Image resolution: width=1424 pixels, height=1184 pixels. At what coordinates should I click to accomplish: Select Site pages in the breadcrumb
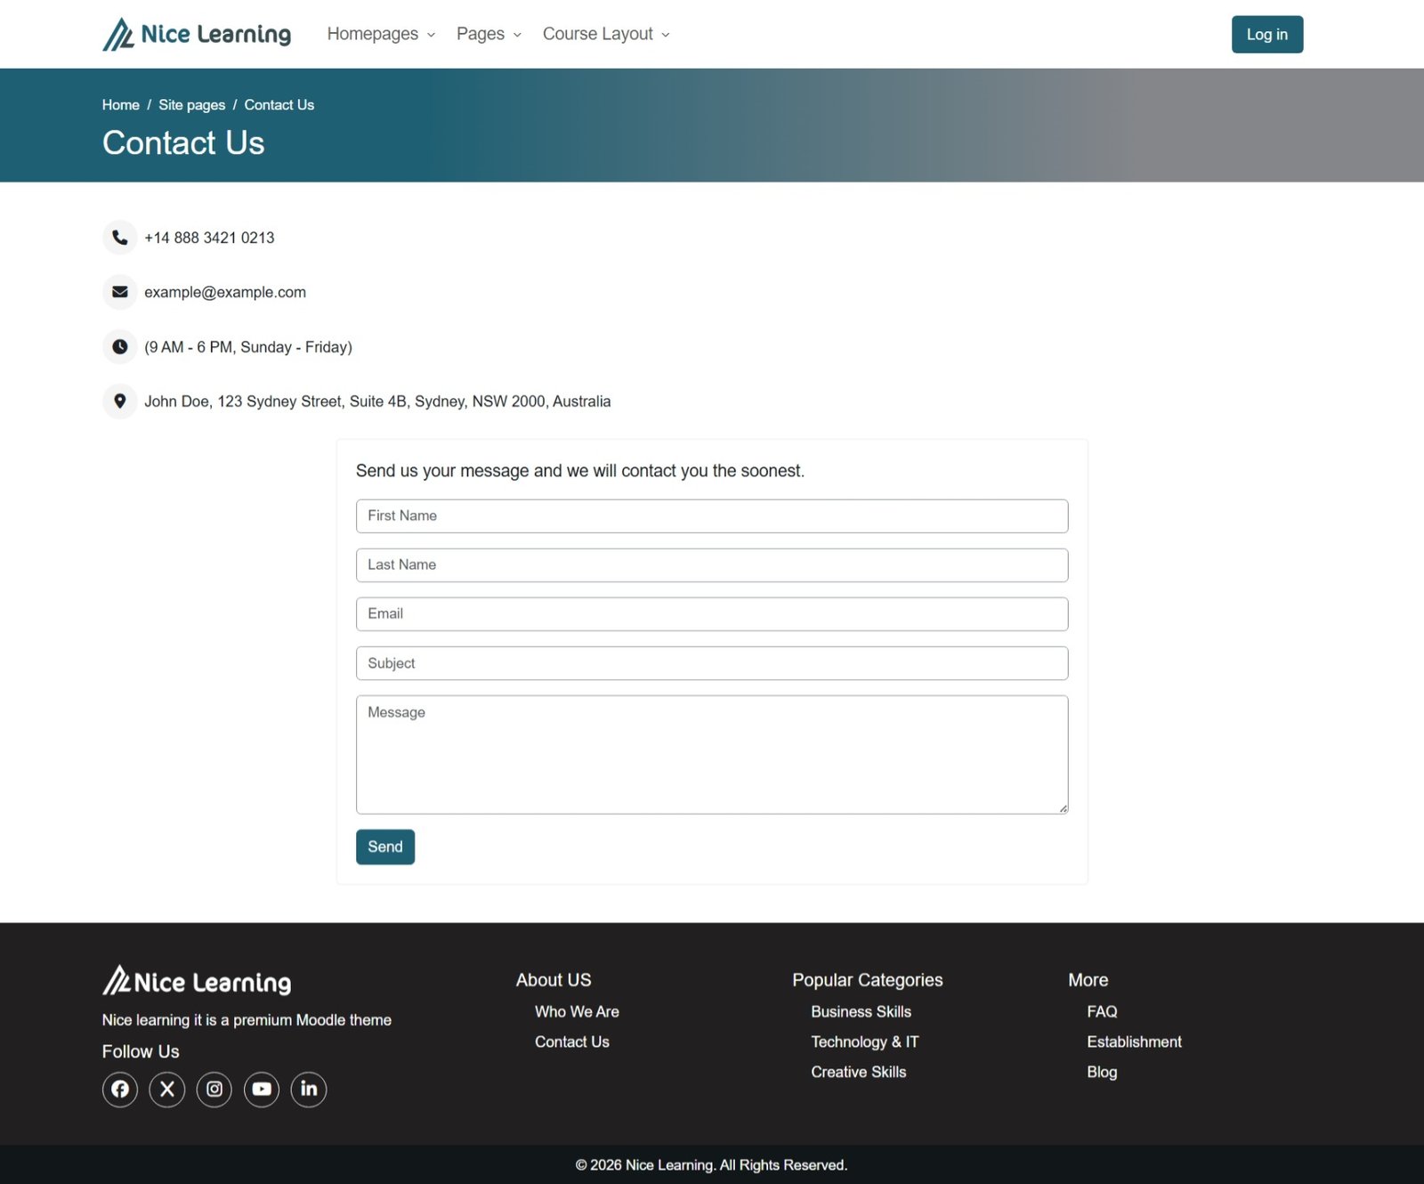pyautogui.click(x=191, y=105)
